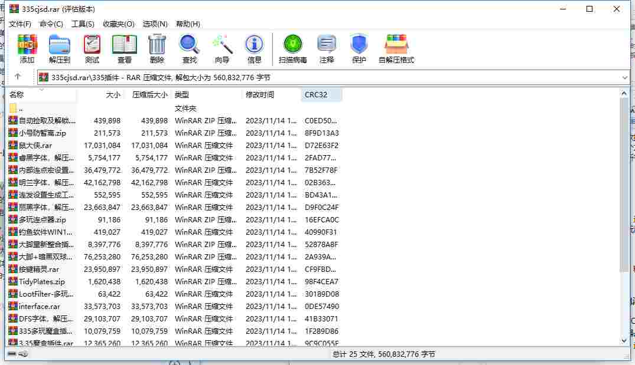
Task: Select the file 春黑字体，解压...
Action: pos(46,157)
